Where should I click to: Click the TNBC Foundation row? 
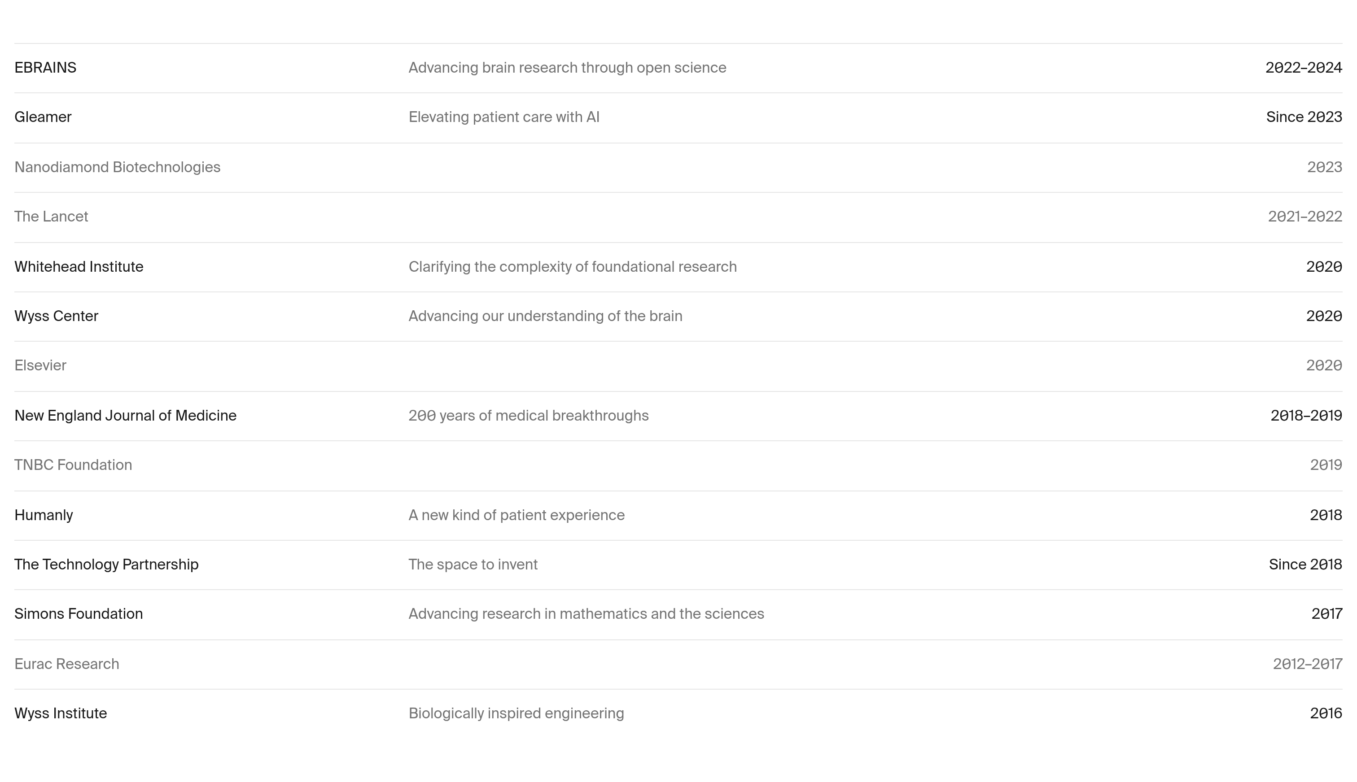coord(678,465)
